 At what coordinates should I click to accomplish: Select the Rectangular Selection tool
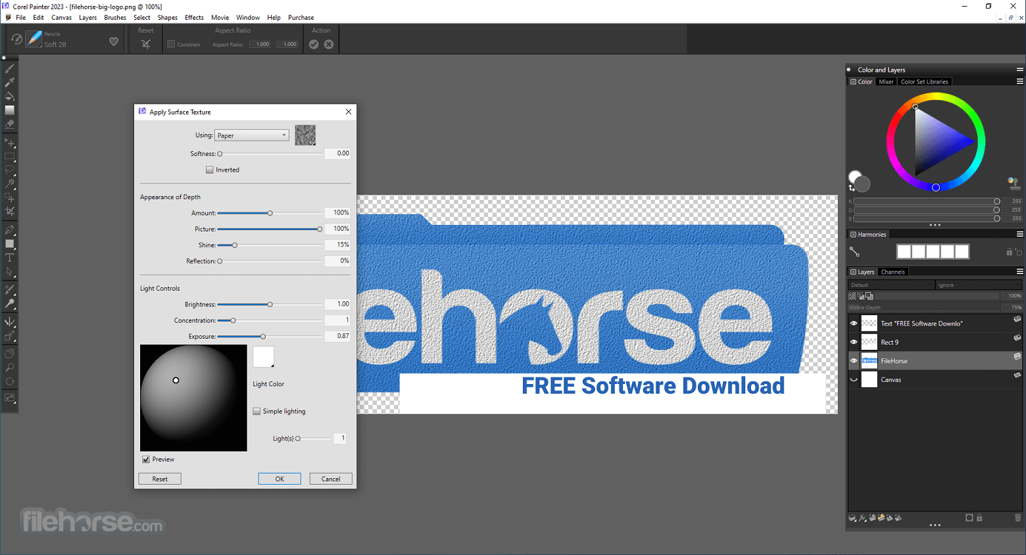pos(10,157)
